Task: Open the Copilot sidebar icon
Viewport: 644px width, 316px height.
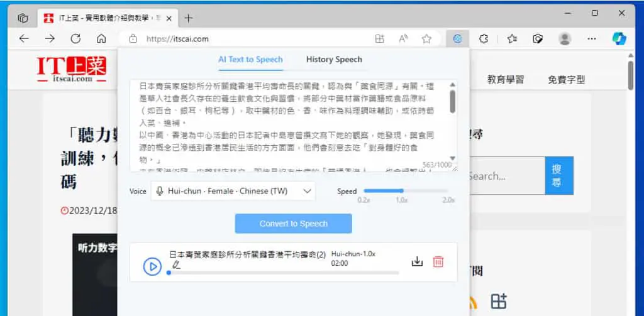Action: click(x=619, y=39)
